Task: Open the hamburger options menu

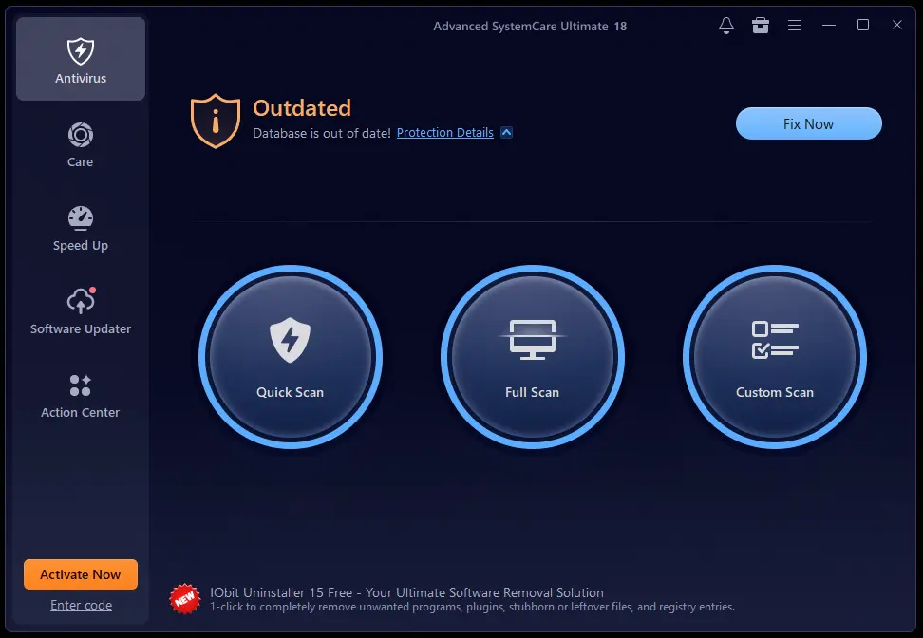Action: (x=795, y=26)
